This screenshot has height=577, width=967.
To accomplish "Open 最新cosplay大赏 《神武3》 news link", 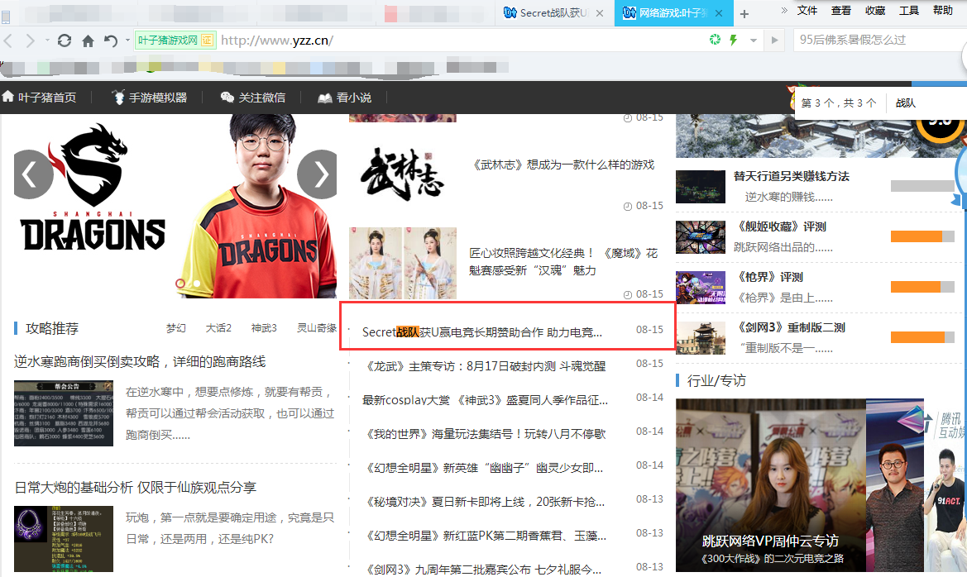I will click(485, 400).
